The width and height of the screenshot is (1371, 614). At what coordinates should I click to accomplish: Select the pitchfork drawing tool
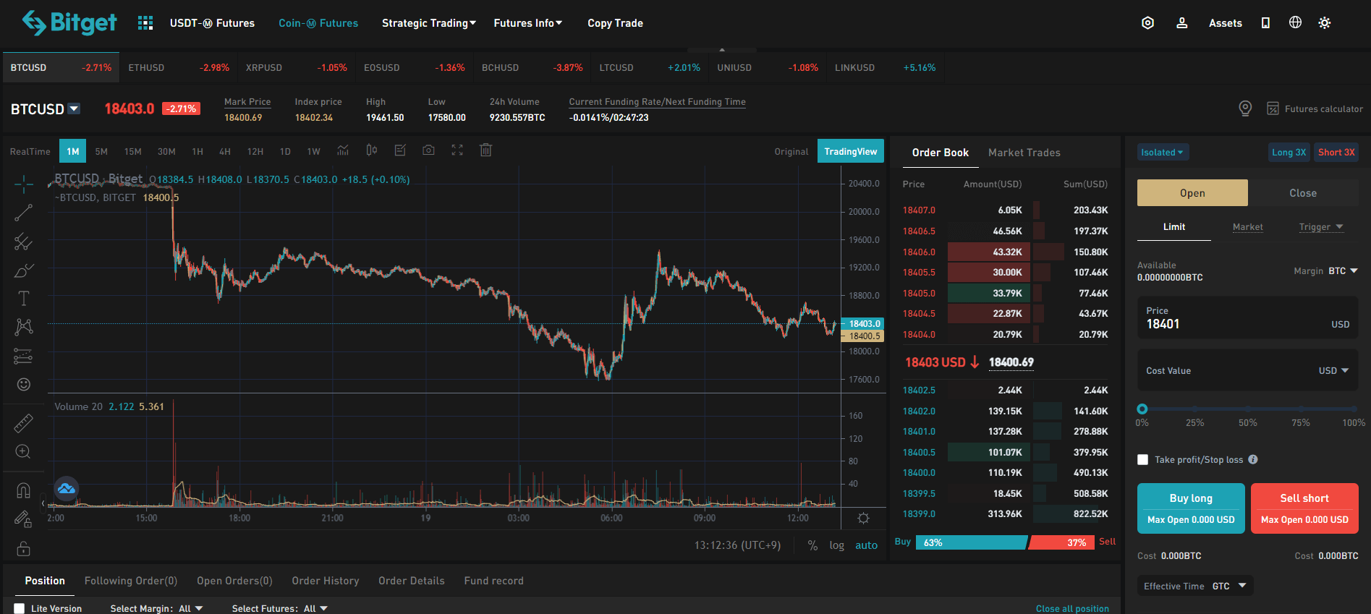coord(24,242)
